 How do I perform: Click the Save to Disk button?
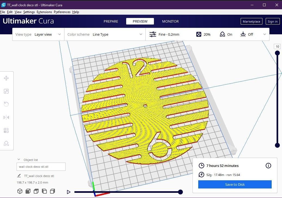(235, 184)
